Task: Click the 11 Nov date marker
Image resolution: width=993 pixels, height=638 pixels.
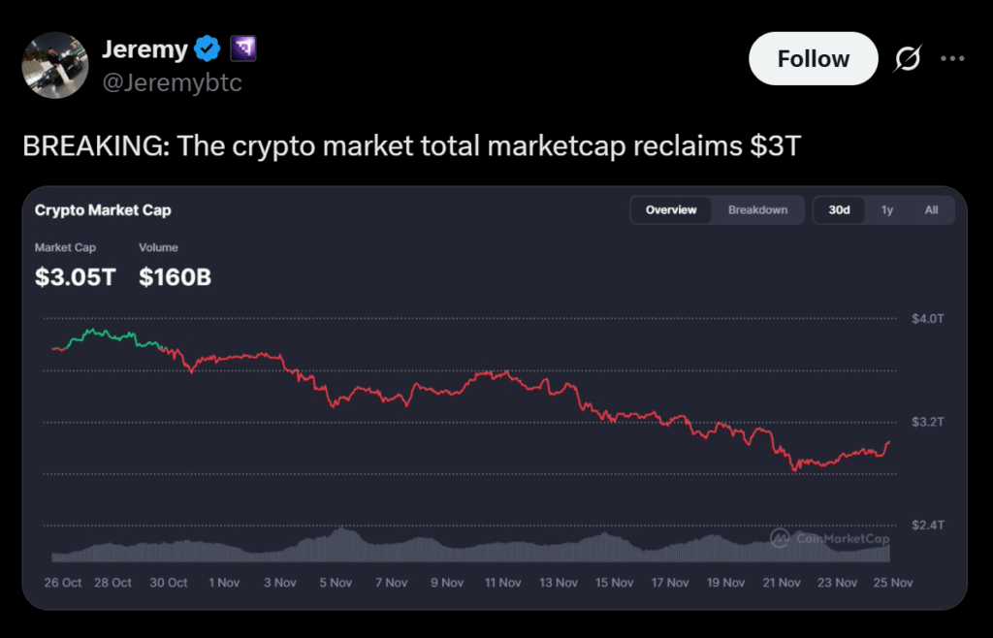Action: (503, 583)
